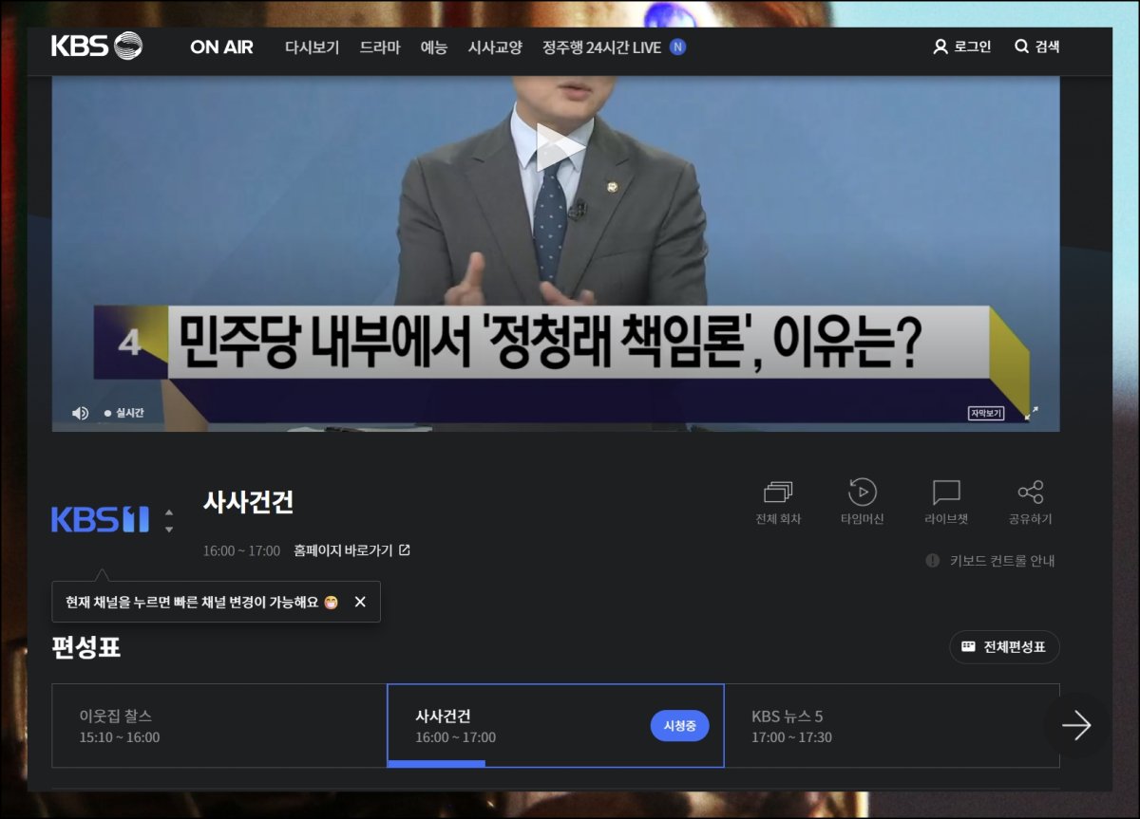Enter fullscreen with the expand icon

pos(1031,413)
